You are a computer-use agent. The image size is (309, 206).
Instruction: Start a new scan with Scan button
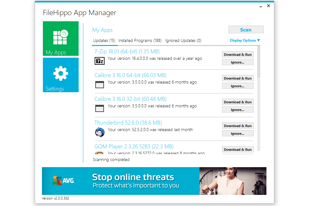(x=246, y=30)
